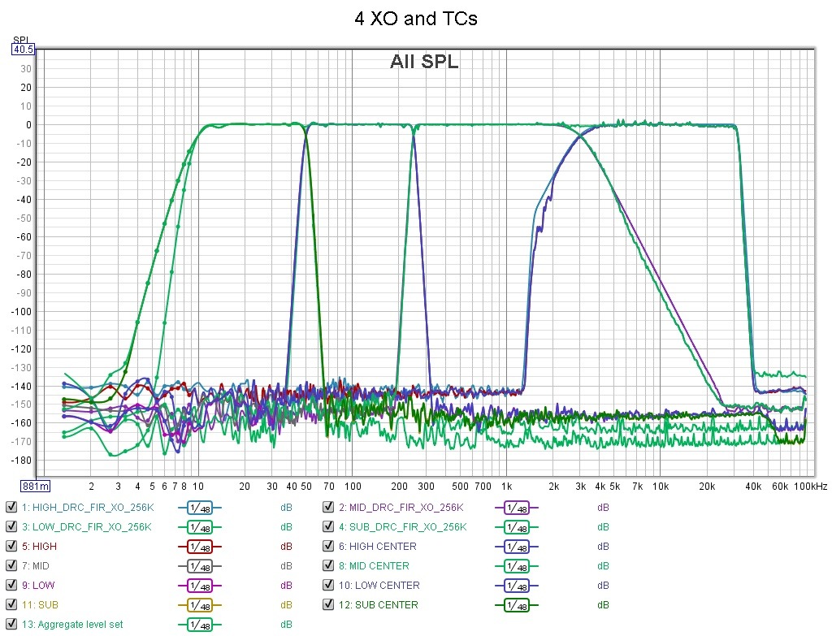Hide trace 3 LOW_DRC_FIR_XO_256K via checkbox

point(11,526)
